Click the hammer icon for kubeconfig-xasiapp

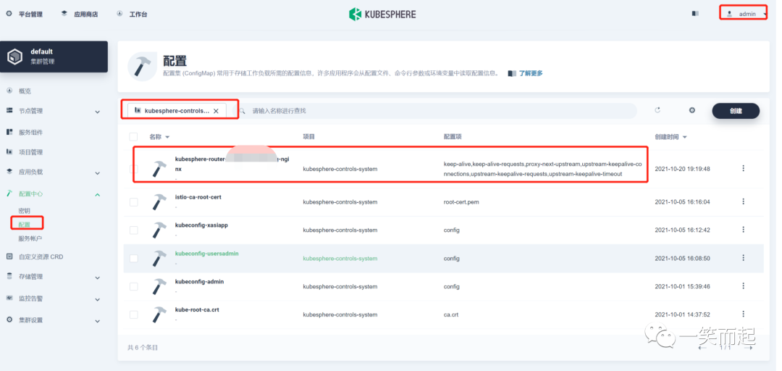click(x=159, y=230)
